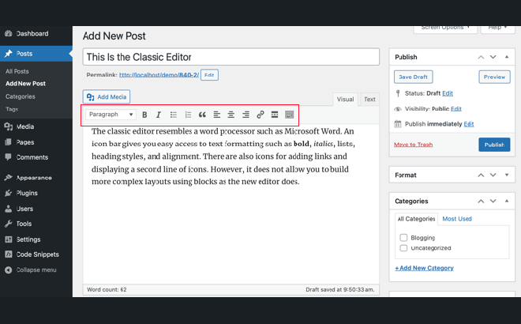Click the insert link icon
Viewport: 521px width, 324px height.
[260, 115]
